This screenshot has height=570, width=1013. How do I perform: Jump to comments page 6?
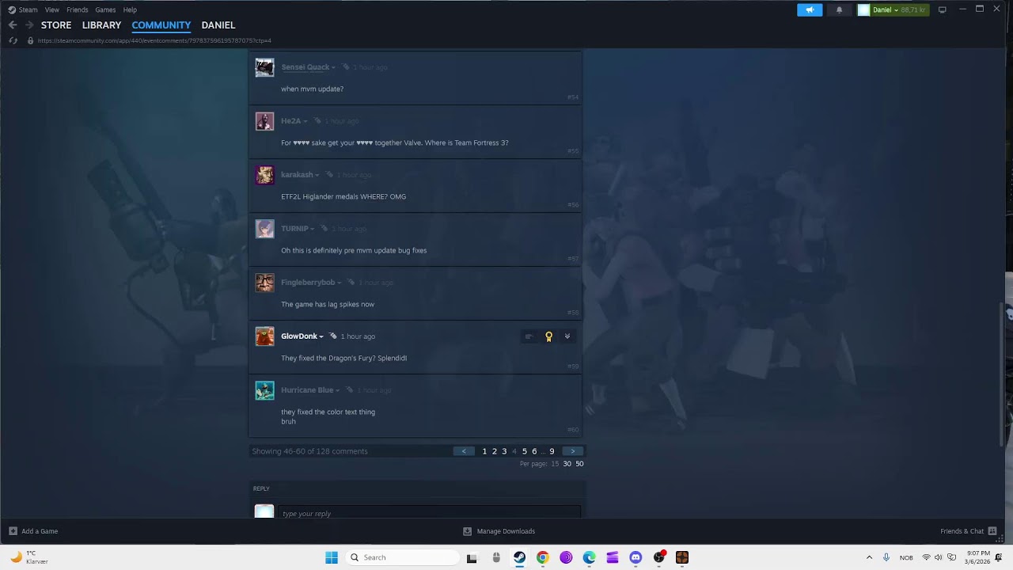(x=534, y=451)
